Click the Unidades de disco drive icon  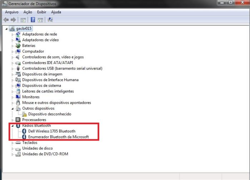coord(18,149)
